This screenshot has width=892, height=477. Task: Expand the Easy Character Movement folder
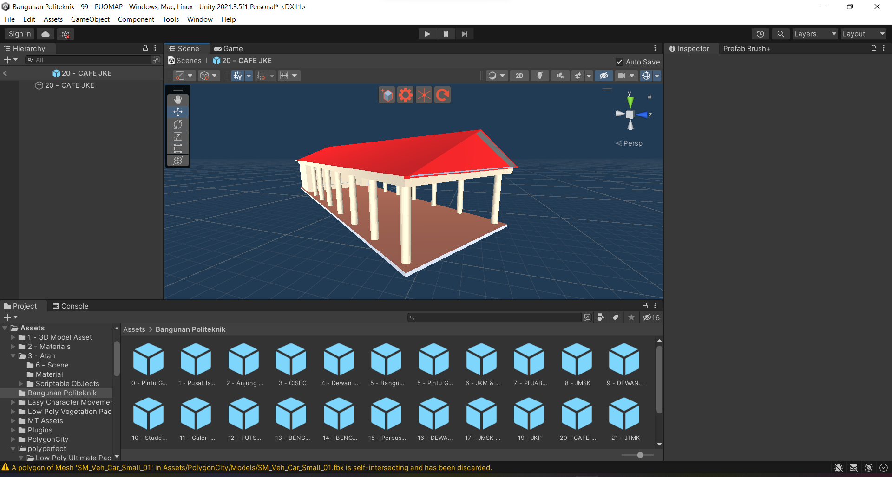coord(13,402)
